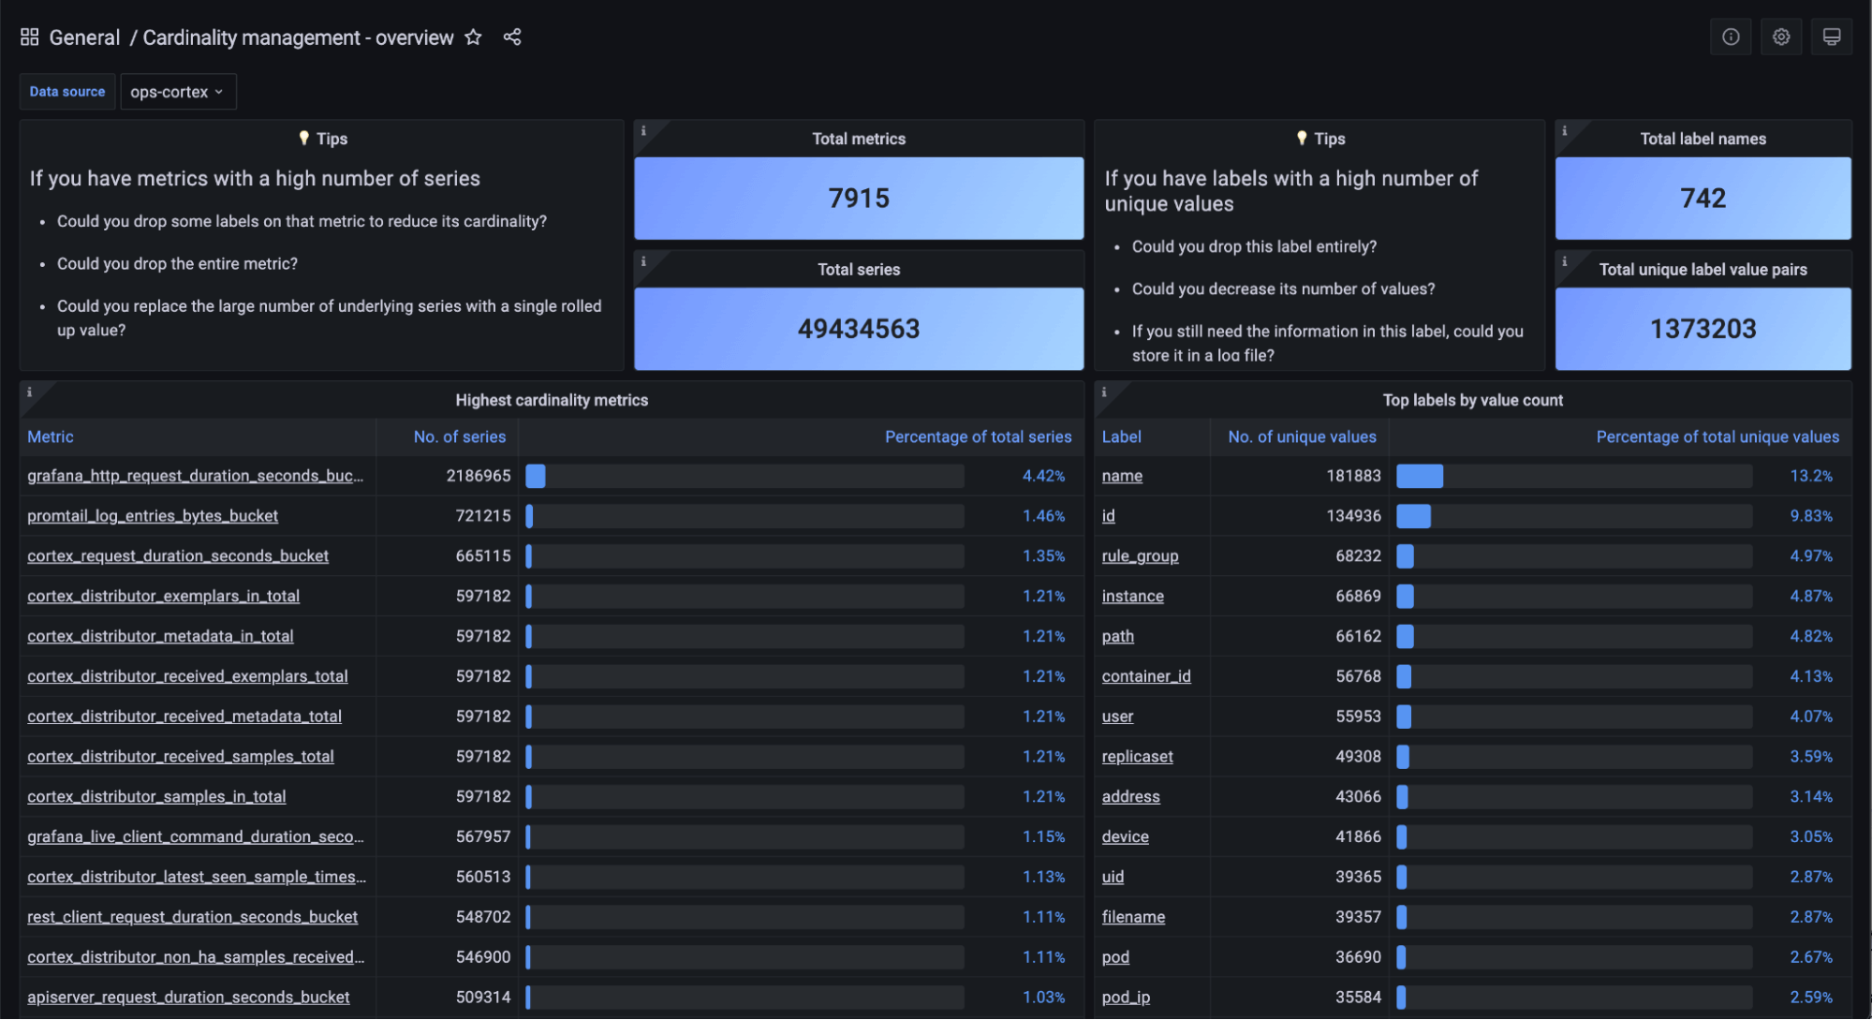Share the dashboard via share icon

[511, 37]
